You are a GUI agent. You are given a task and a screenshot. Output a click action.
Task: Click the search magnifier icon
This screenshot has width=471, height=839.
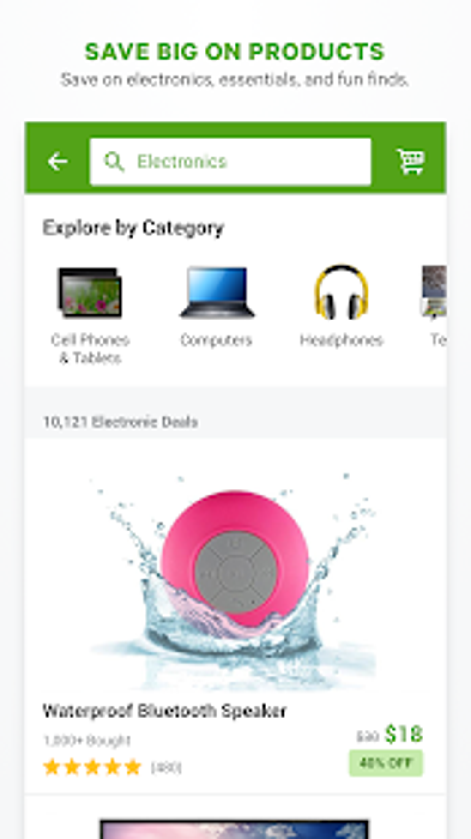(114, 162)
